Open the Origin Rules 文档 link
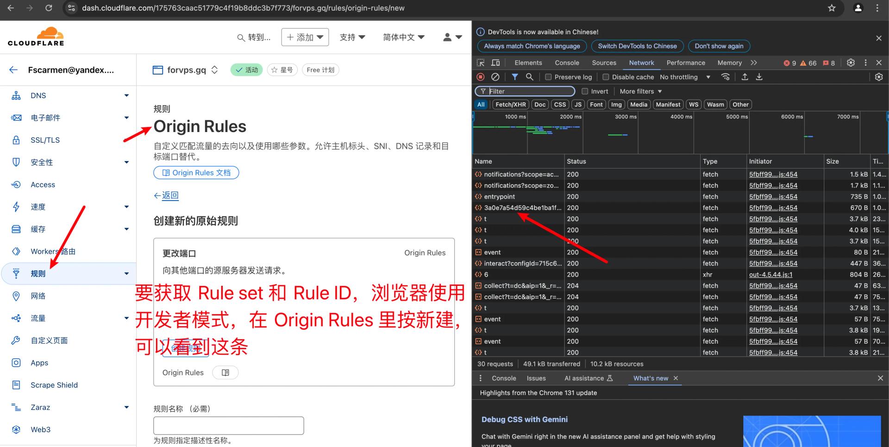889x447 pixels. [x=196, y=173]
